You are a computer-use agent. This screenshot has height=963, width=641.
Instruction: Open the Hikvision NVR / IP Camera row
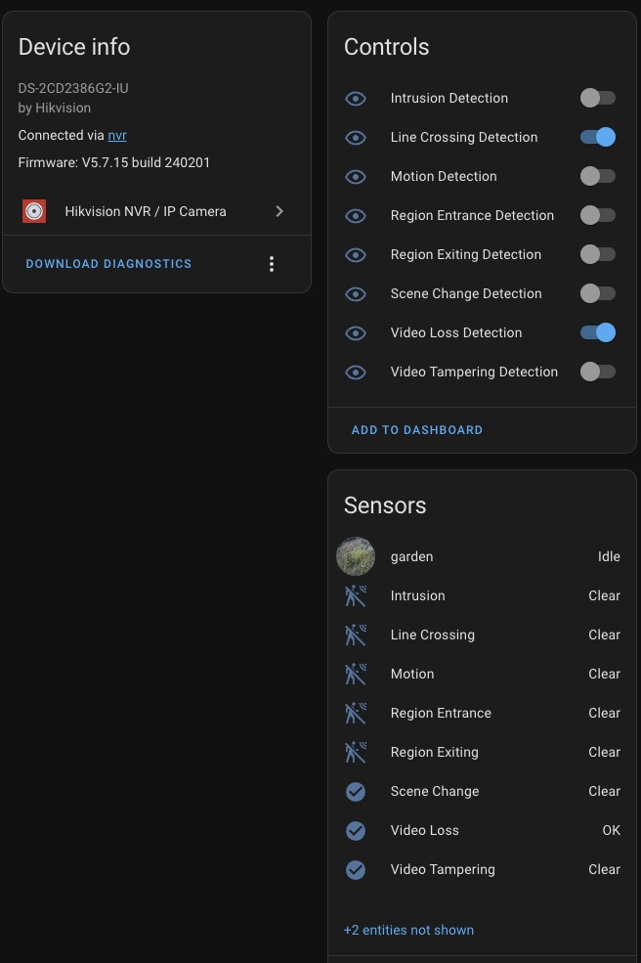click(x=156, y=211)
